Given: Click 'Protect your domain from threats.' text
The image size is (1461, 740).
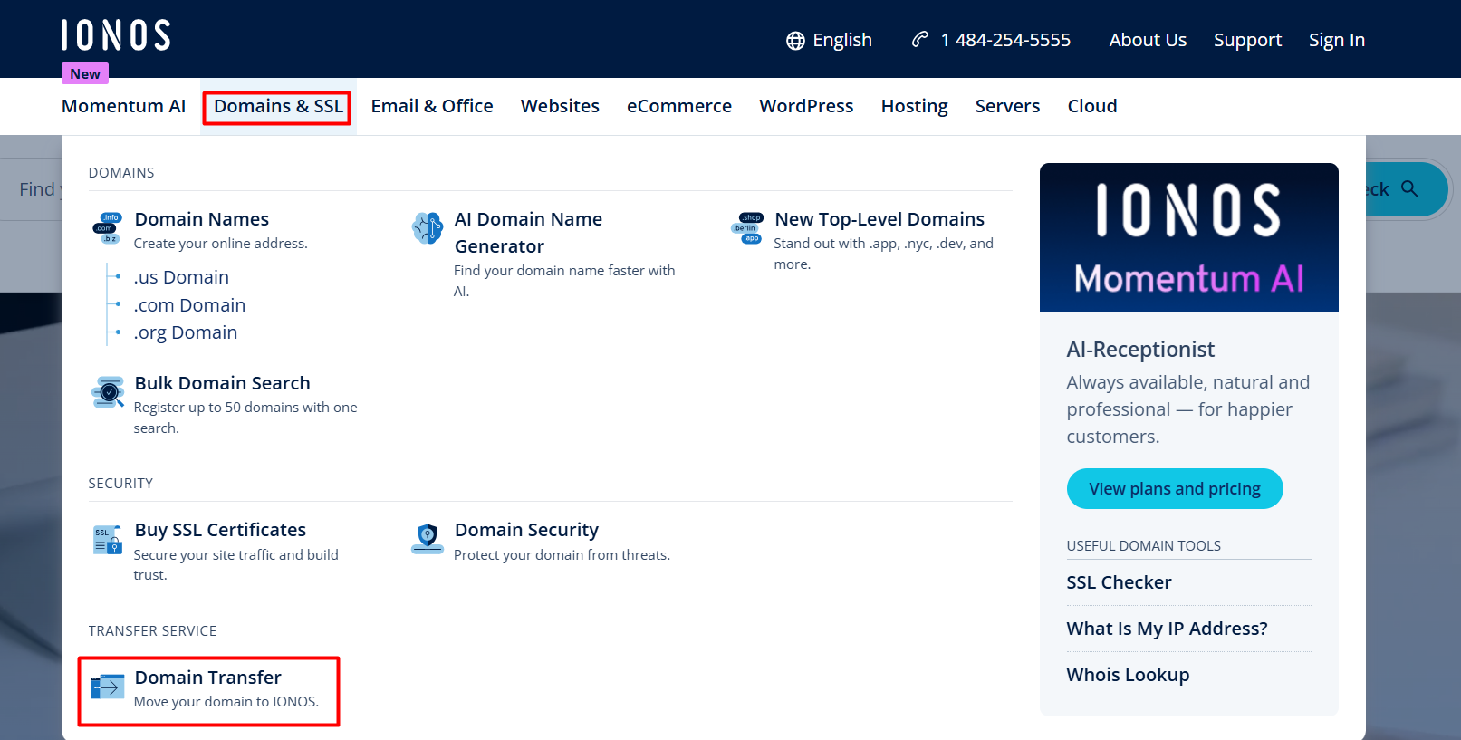Looking at the screenshot, I should click(x=562, y=555).
